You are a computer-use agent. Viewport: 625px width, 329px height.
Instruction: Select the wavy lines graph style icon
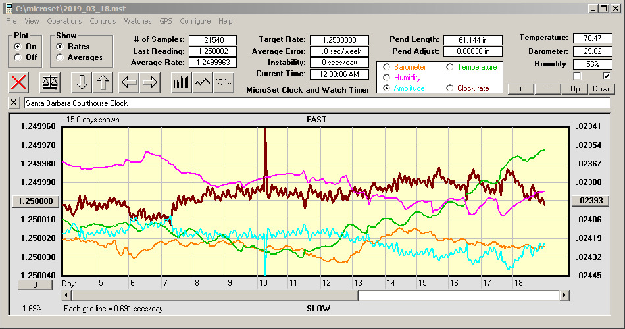224,82
